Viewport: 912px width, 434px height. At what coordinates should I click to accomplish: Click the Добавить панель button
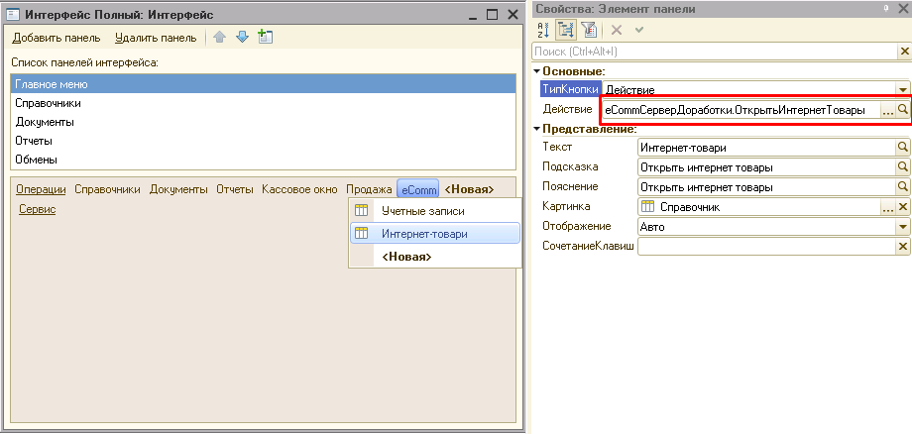pos(57,38)
